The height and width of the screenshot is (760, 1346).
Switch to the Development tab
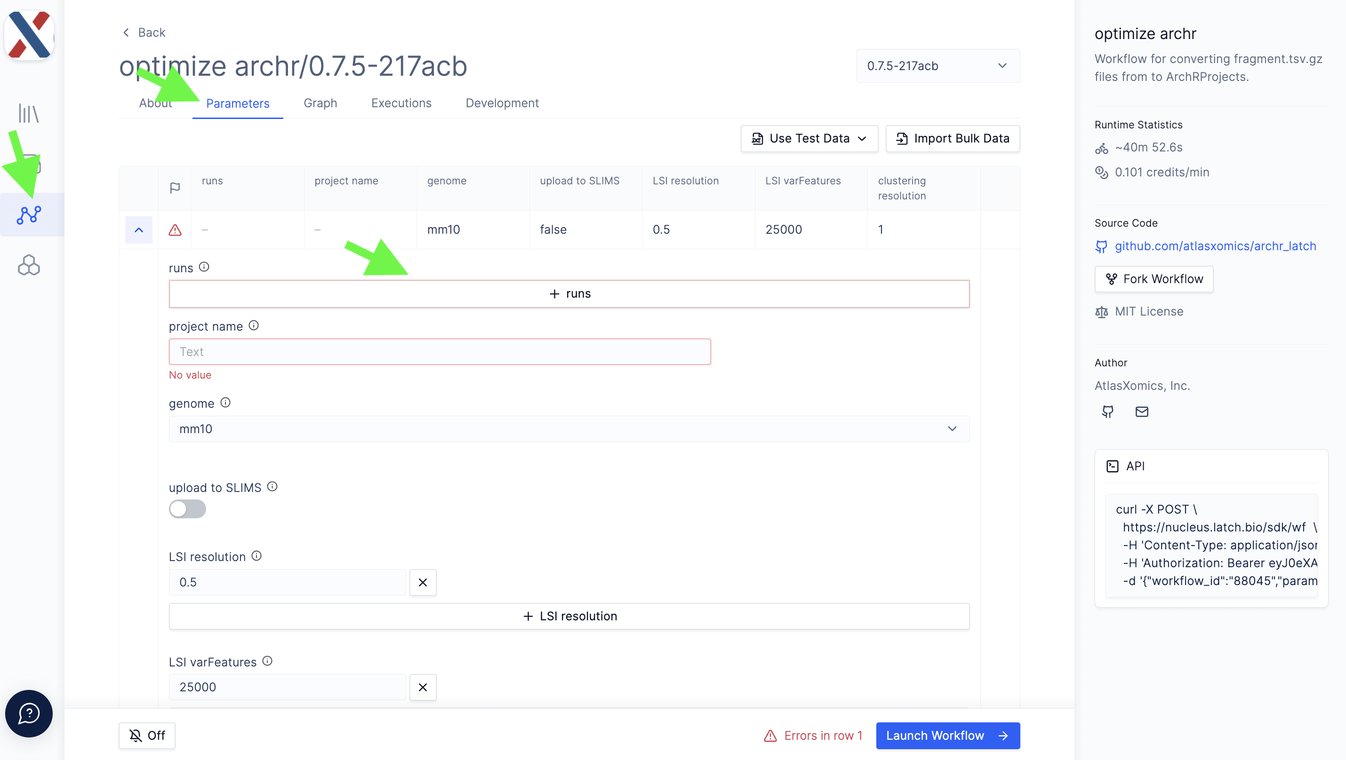point(502,103)
